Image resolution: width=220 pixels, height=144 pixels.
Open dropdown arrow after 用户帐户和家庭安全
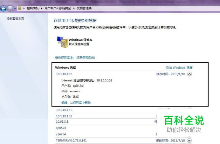[74, 8]
